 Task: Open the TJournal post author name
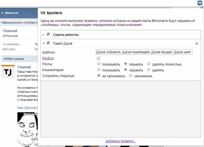click(24, 67)
